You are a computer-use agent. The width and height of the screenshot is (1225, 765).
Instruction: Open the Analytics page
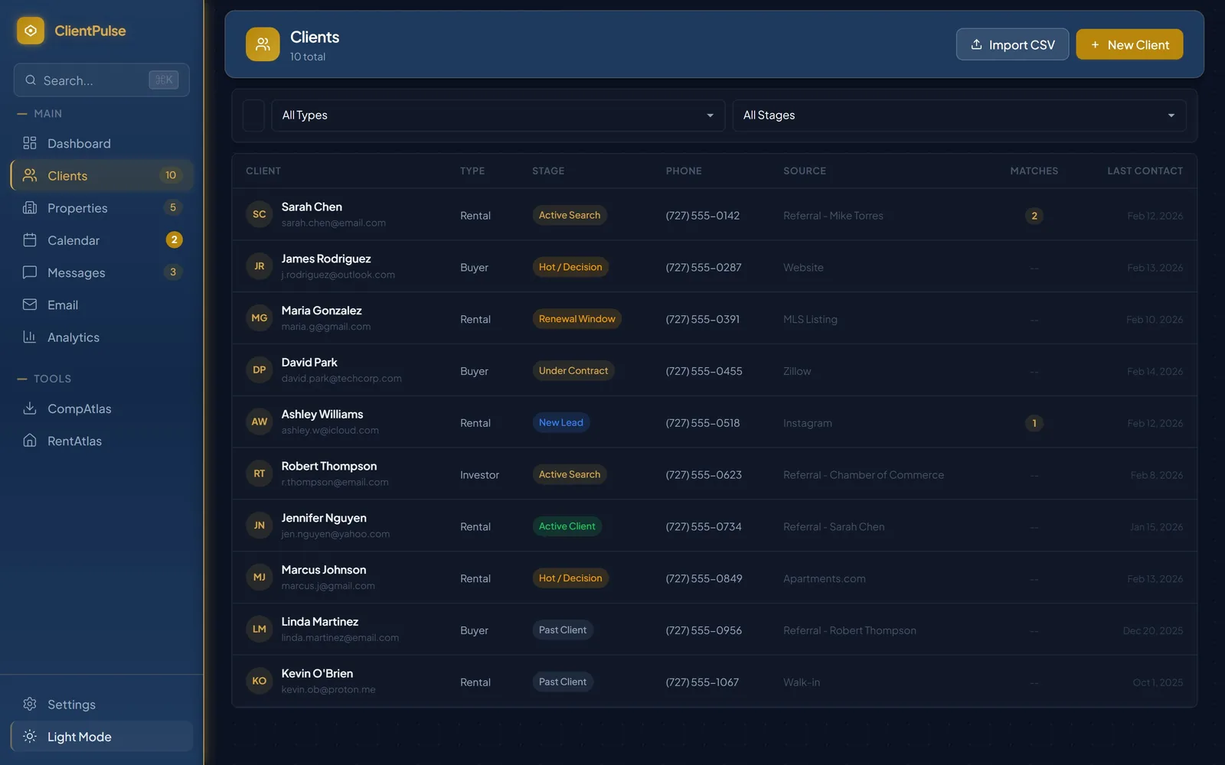coord(102,337)
